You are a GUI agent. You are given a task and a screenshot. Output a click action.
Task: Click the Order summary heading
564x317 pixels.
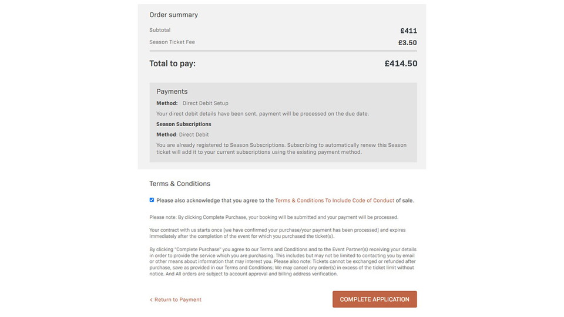(x=173, y=15)
